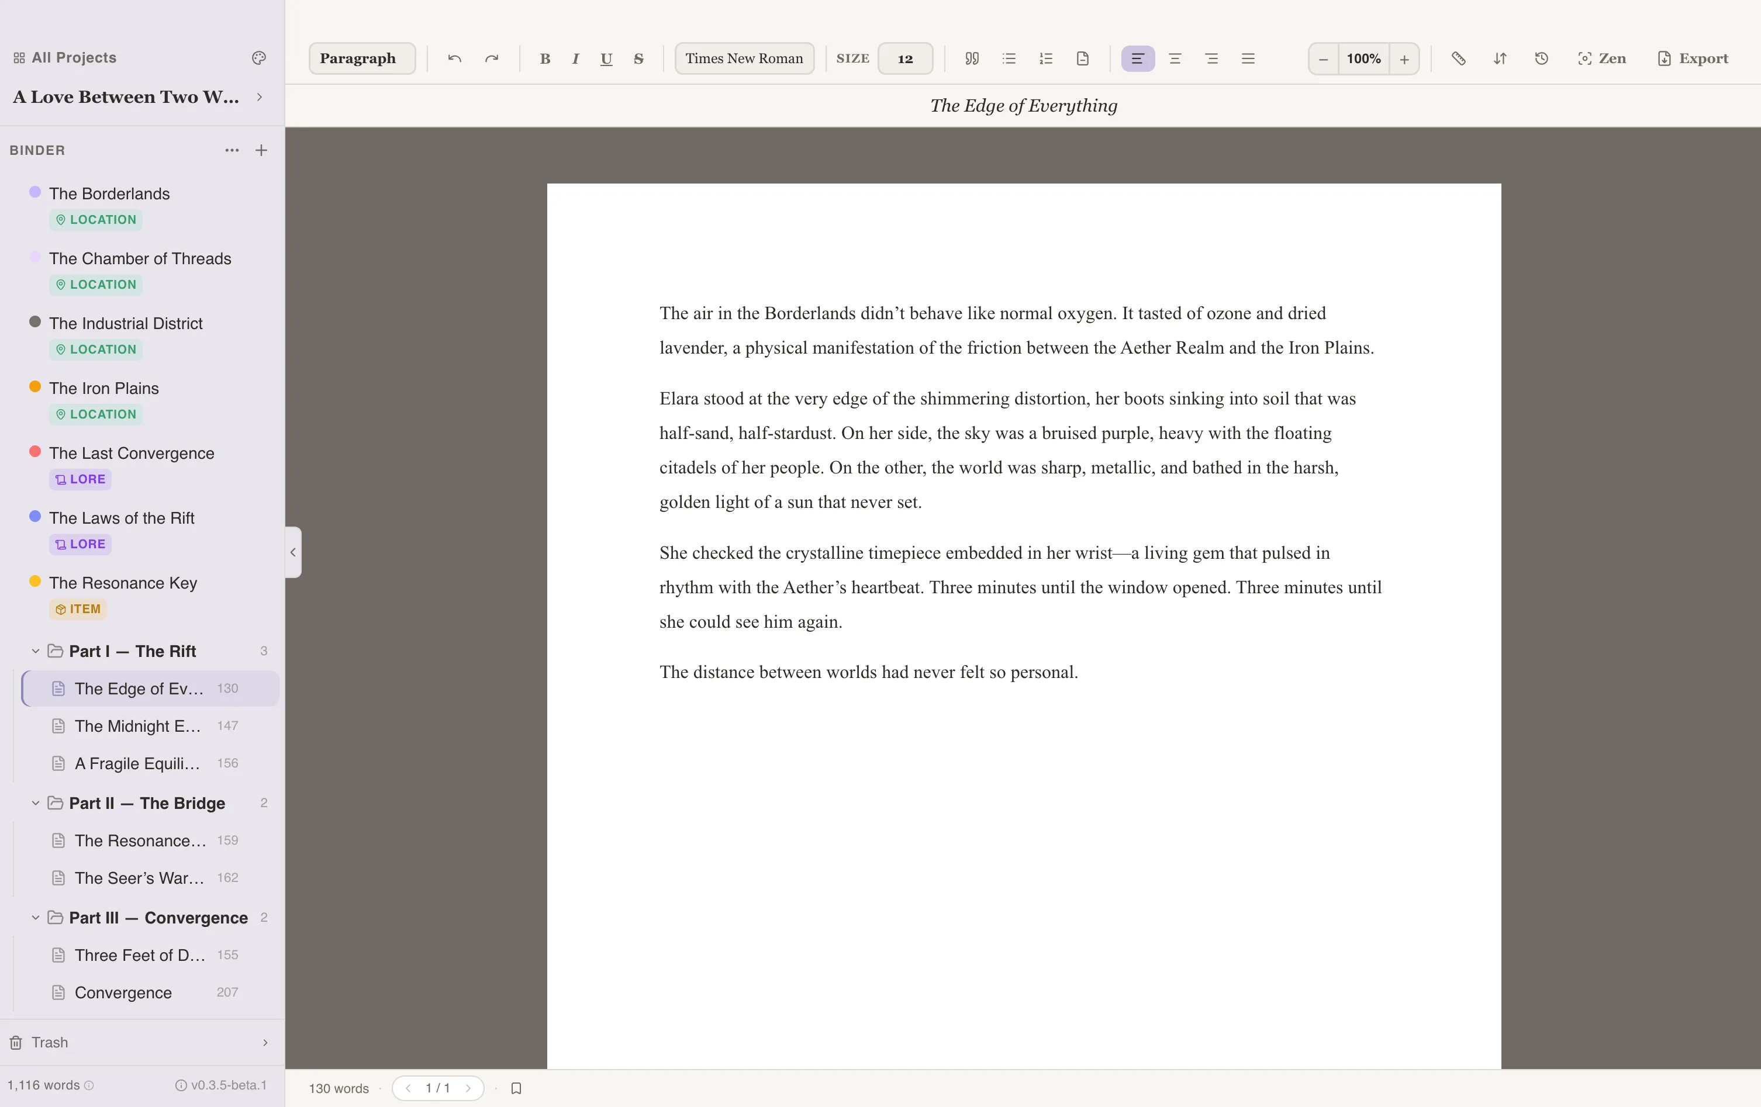Screen dimensions: 1761x1107
Task: Enable justified text alignment
Action: pyautogui.click(x=1248, y=58)
